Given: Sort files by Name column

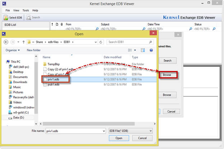Looking at the screenshot, I should pyautogui.click(x=47, y=57).
